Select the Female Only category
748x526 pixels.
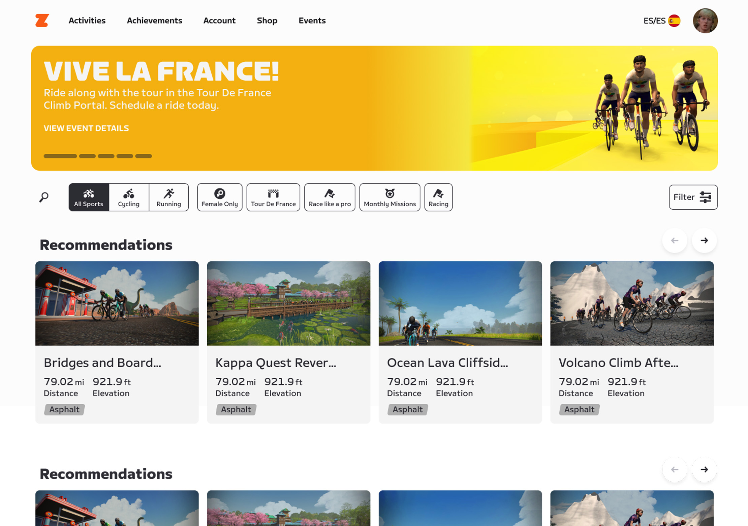coord(220,197)
